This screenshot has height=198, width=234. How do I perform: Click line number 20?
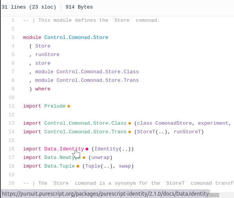click(x=11, y=183)
